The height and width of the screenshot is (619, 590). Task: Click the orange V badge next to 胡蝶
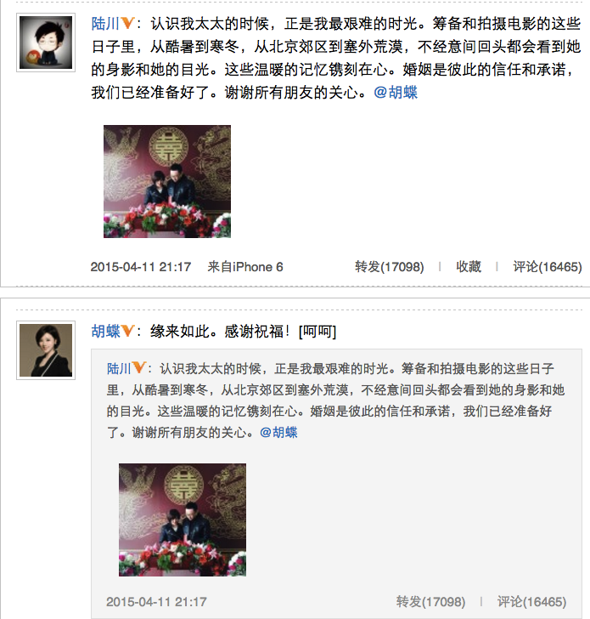pyautogui.click(x=127, y=331)
